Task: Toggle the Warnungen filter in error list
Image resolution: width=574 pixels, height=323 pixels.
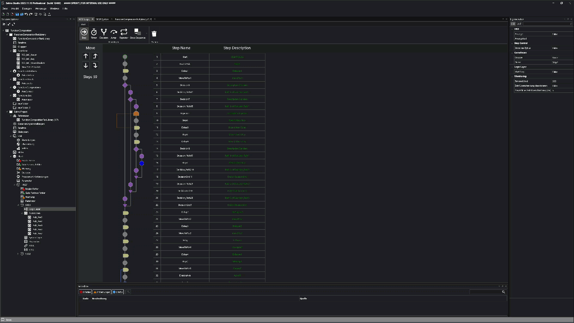Action: pyautogui.click(x=101, y=292)
